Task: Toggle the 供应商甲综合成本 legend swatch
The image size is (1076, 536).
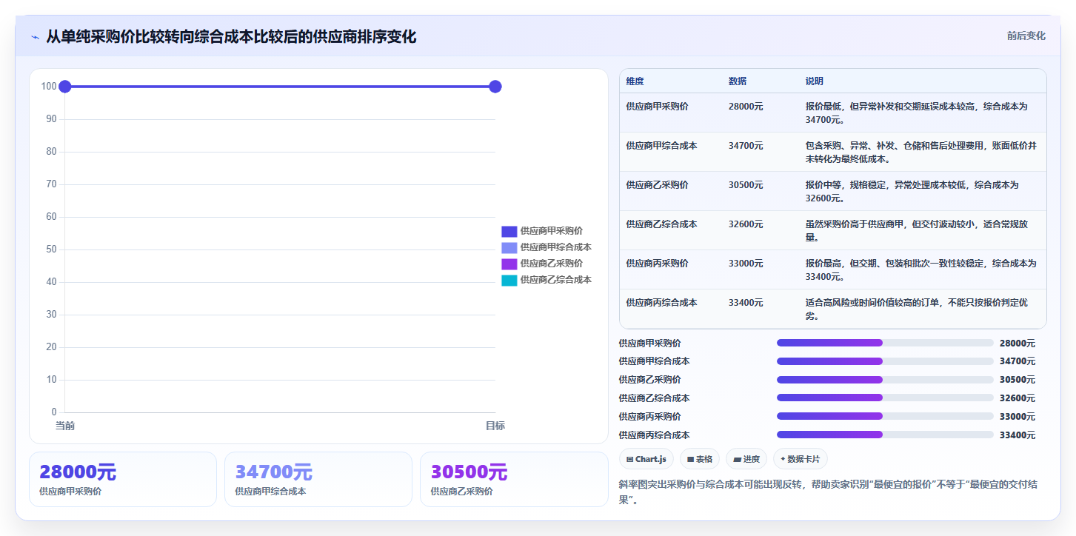Action: [509, 247]
